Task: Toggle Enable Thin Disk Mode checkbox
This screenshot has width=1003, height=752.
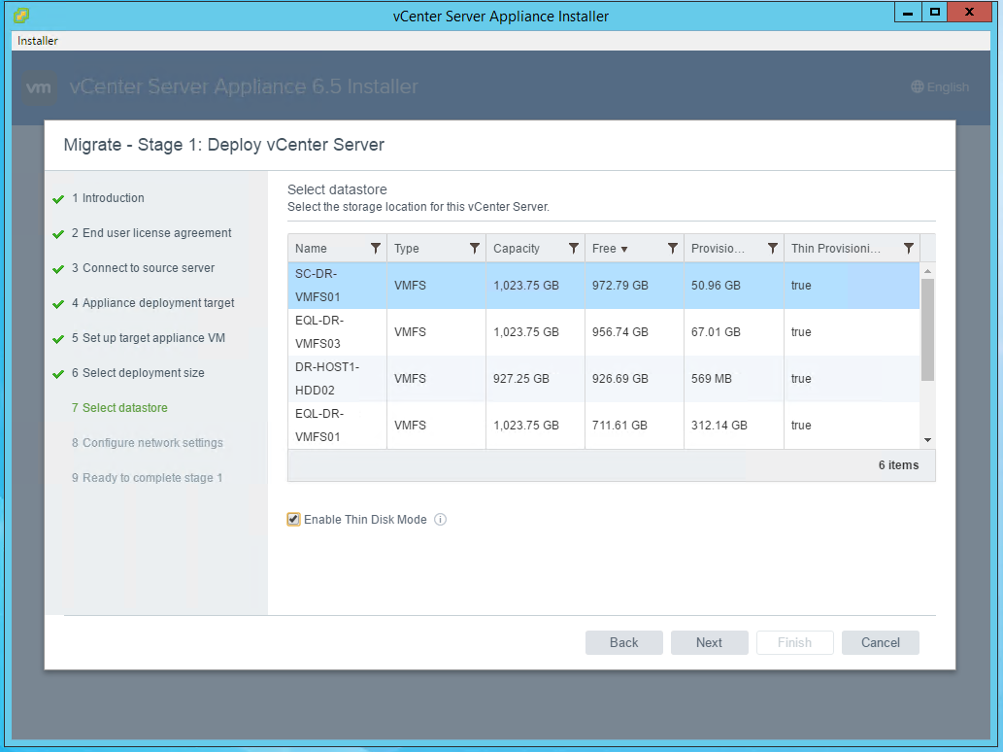Action: (x=293, y=520)
